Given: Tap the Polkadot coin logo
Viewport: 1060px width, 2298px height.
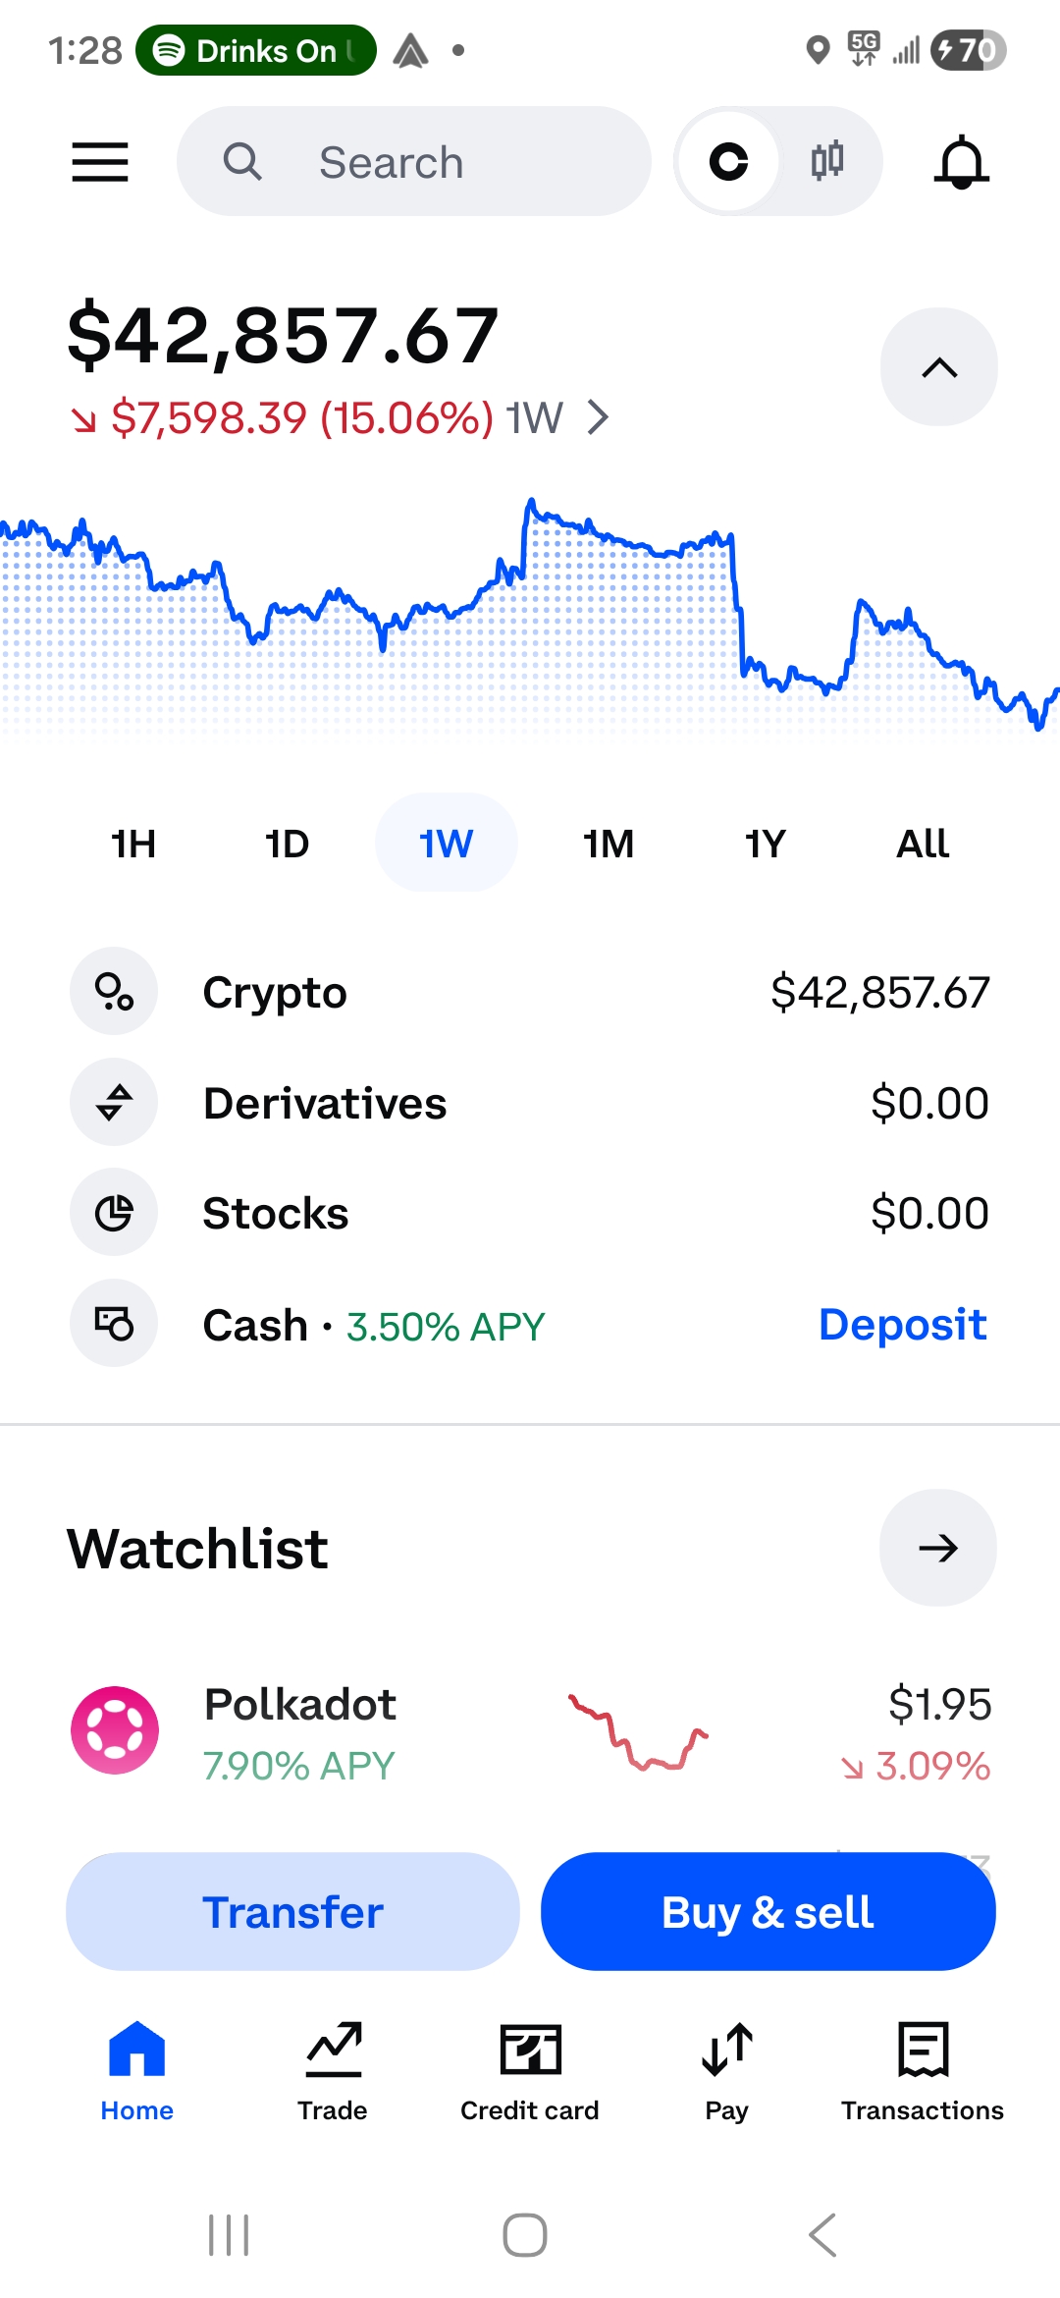Looking at the screenshot, I should 115,1730.
